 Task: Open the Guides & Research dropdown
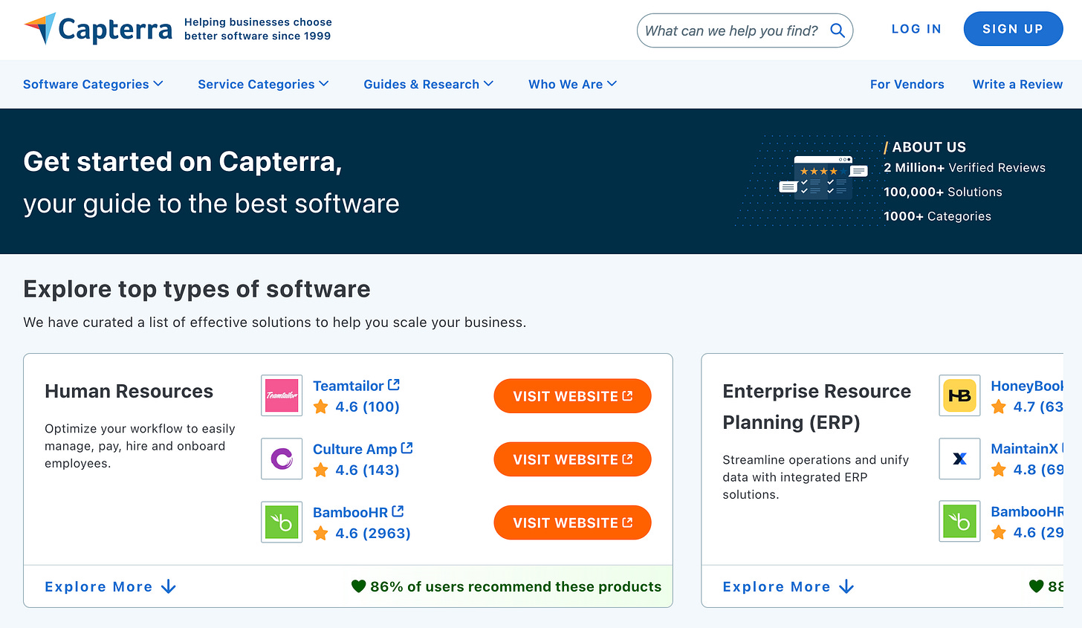tap(428, 84)
